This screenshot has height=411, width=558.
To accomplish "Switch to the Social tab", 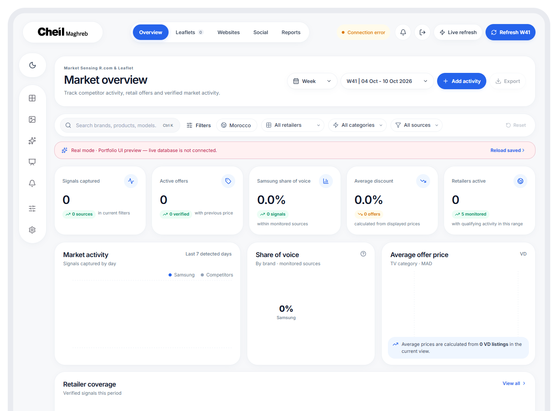I will point(261,32).
